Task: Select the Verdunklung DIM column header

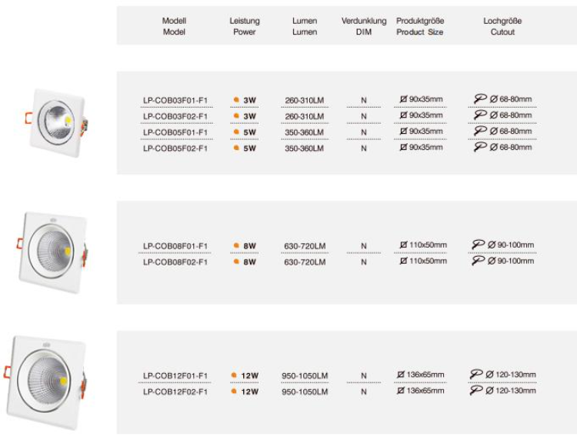Action: click(364, 26)
